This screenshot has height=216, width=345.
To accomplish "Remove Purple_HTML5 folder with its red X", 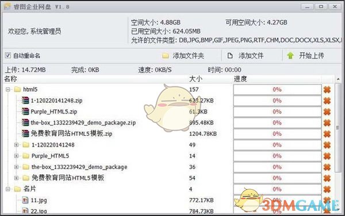I will (327, 156).
